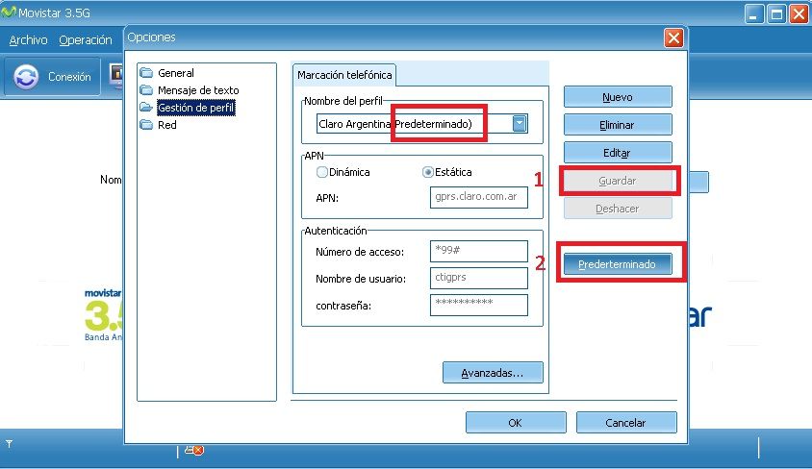The height and width of the screenshot is (469, 812).
Task: Click the Conexión refresh icon in main window
Action: 26,77
